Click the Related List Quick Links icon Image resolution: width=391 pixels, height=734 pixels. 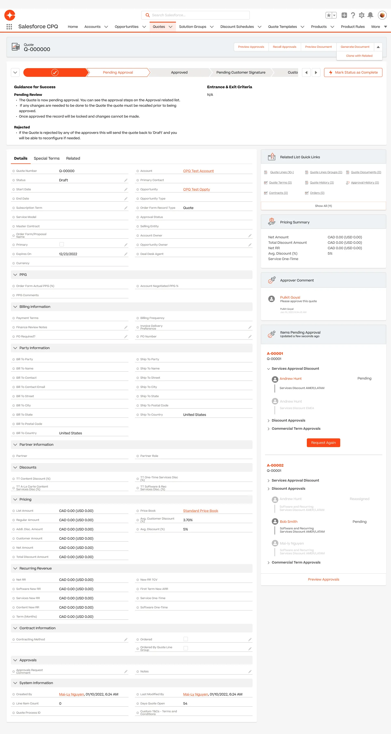pyautogui.click(x=272, y=157)
